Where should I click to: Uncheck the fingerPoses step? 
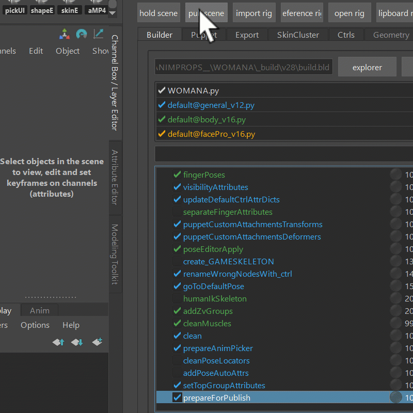click(x=177, y=174)
